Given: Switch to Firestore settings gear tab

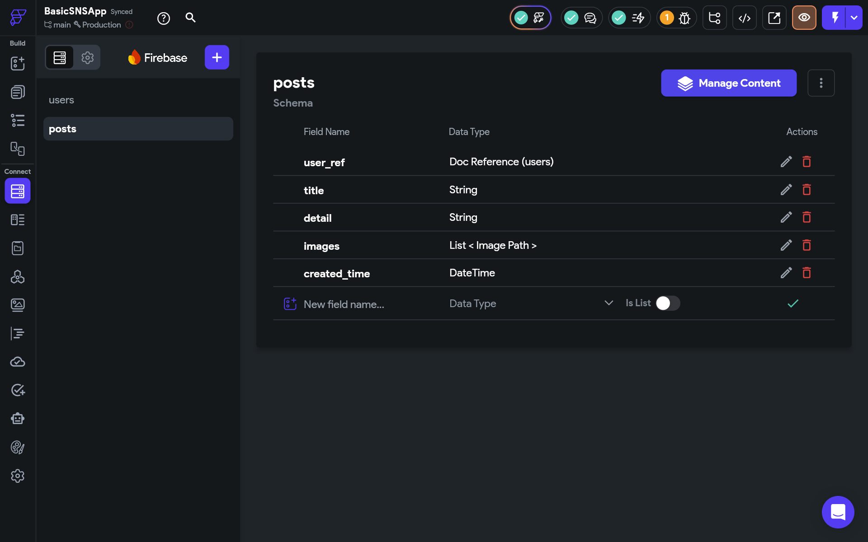Looking at the screenshot, I should pos(87,57).
